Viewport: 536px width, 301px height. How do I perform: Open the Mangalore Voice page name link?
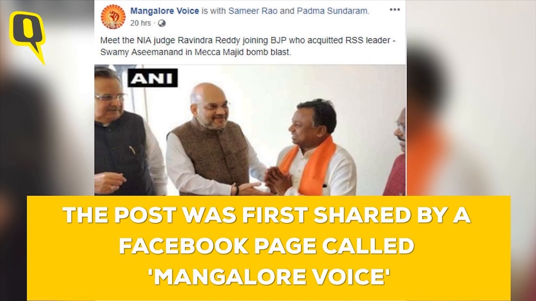point(165,11)
